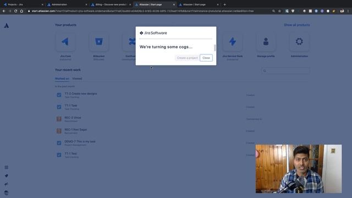Click task icon beside TT-2 Create new designs

(x=59, y=95)
